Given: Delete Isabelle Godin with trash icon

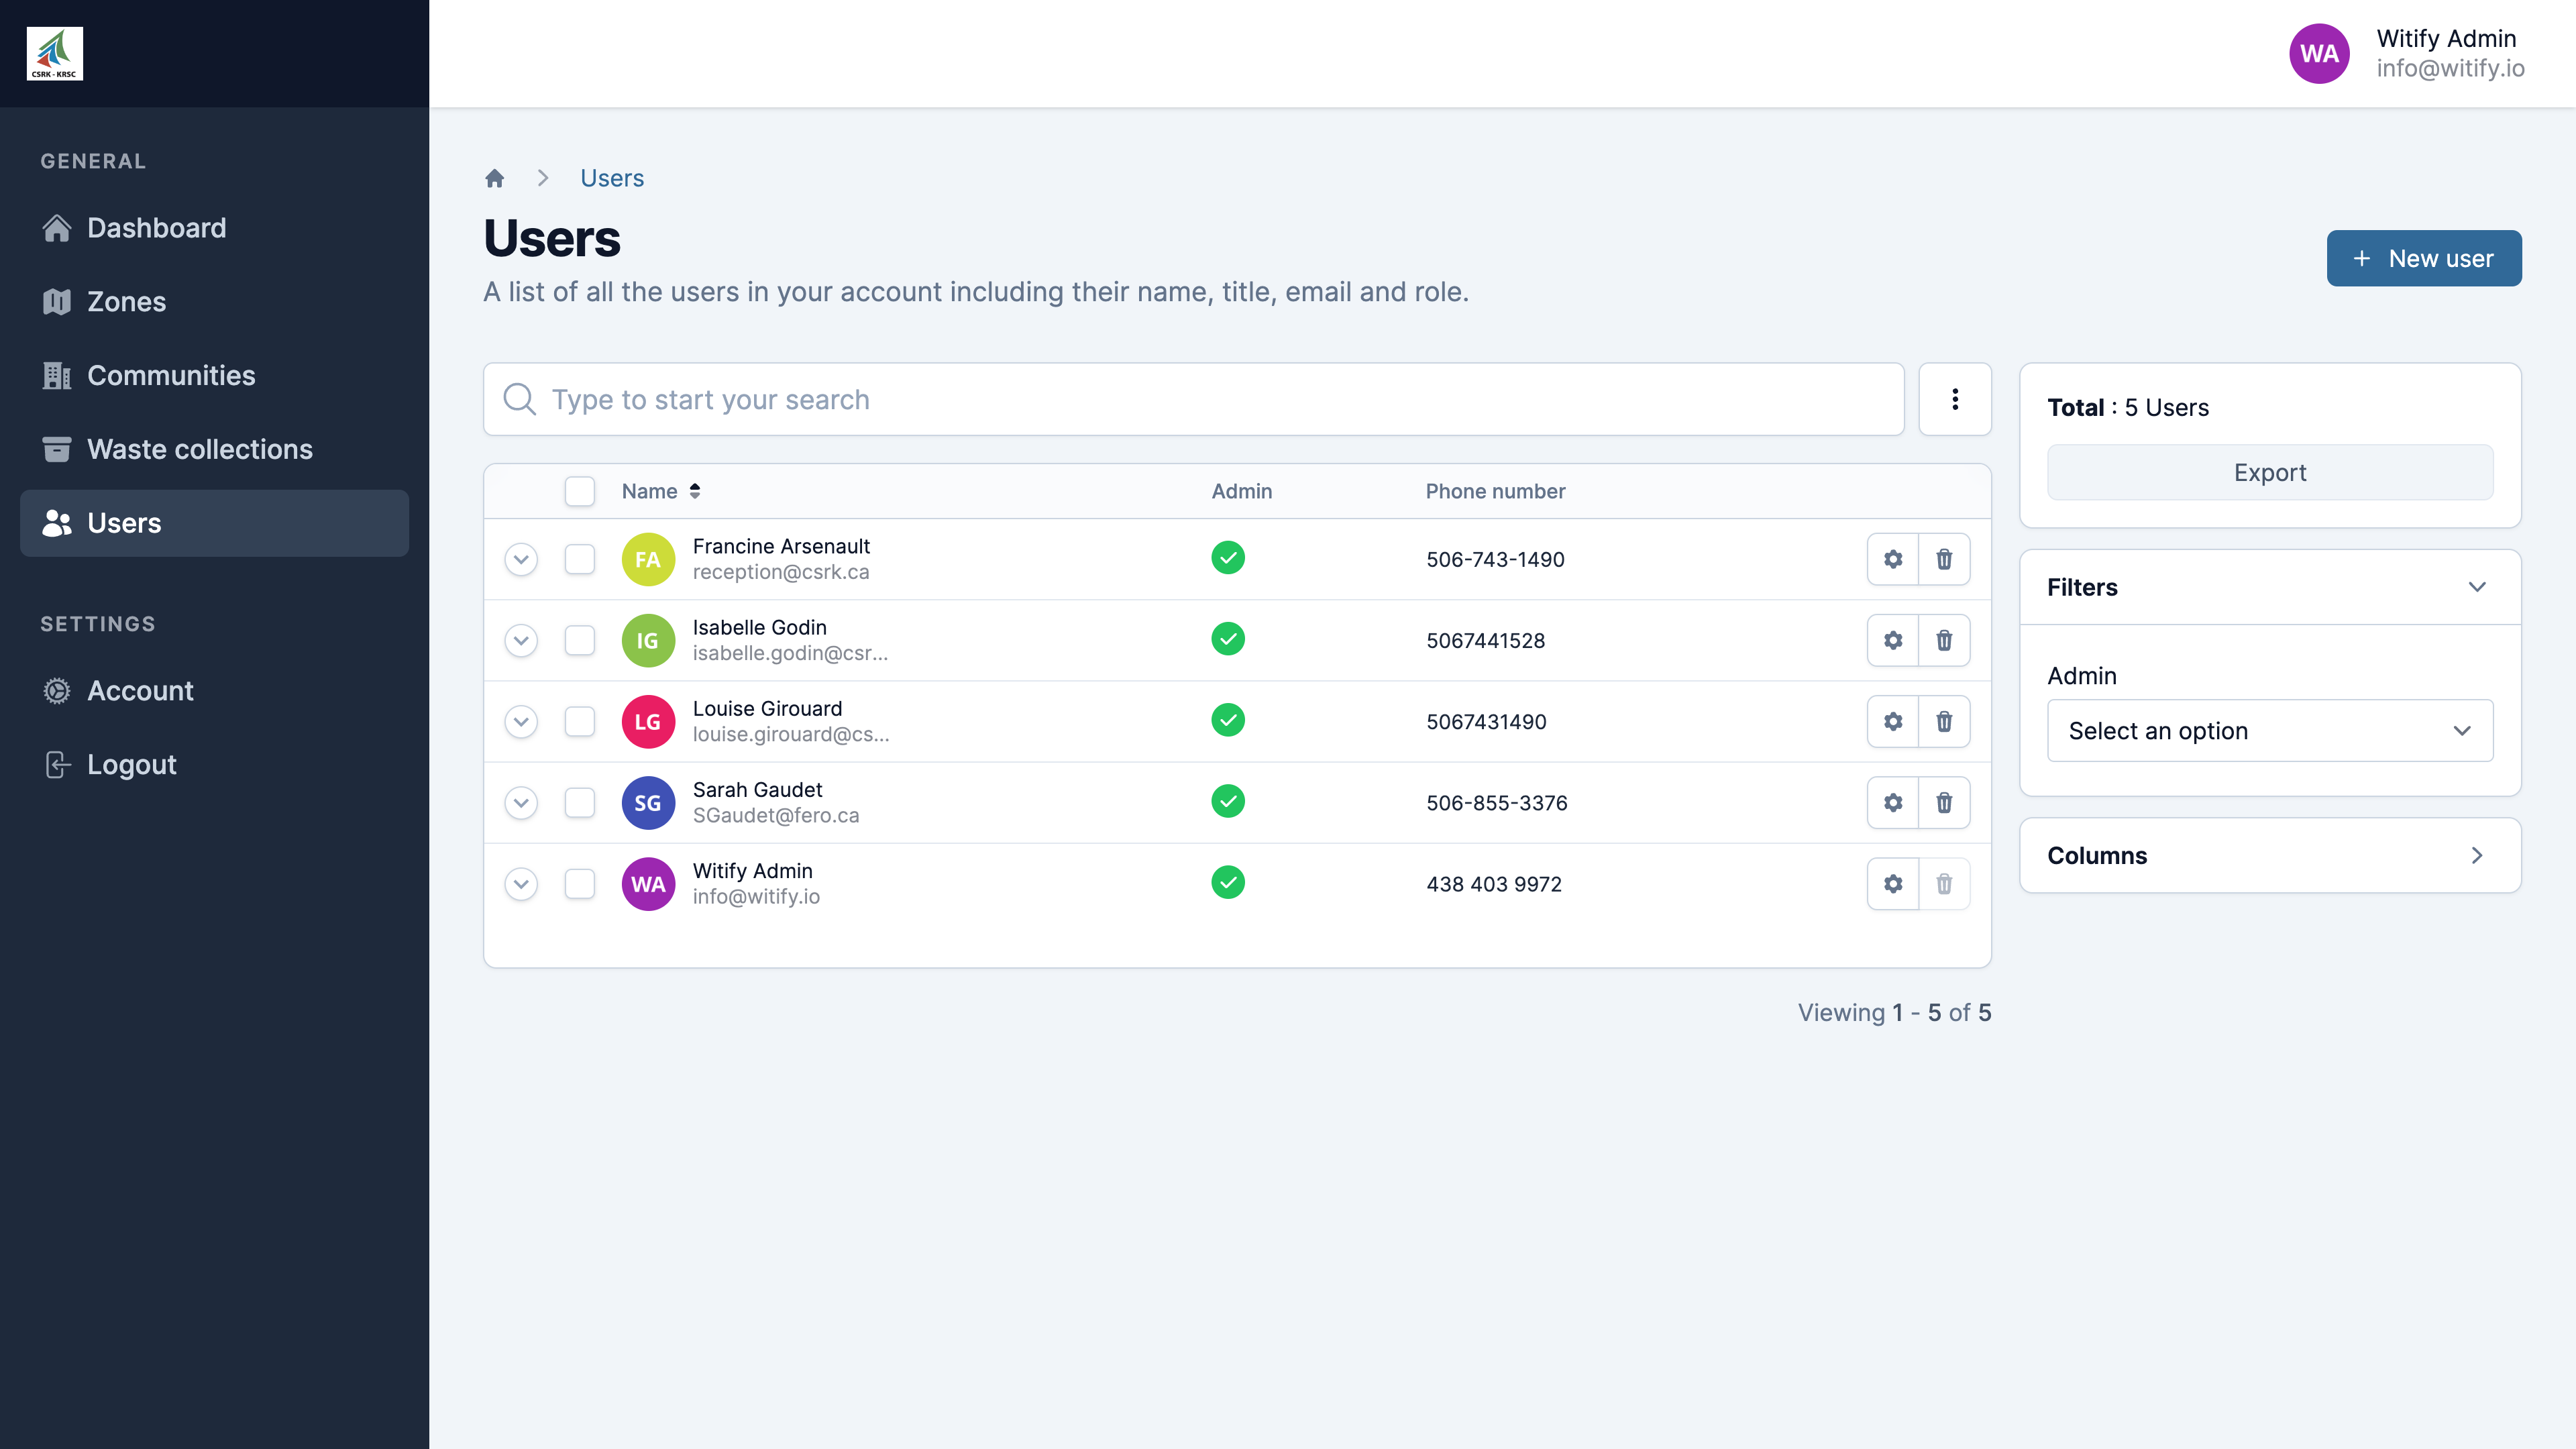Looking at the screenshot, I should [1943, 640].
